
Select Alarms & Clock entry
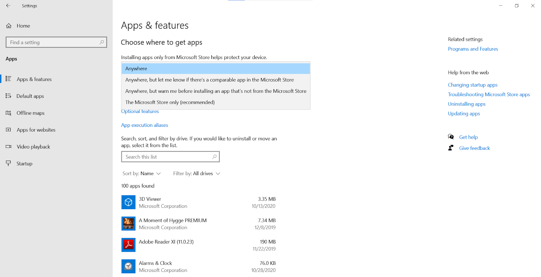[x=199, y=267]
